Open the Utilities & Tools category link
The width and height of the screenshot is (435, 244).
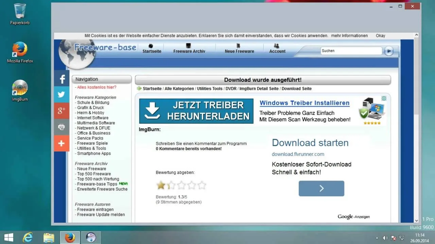91,148
